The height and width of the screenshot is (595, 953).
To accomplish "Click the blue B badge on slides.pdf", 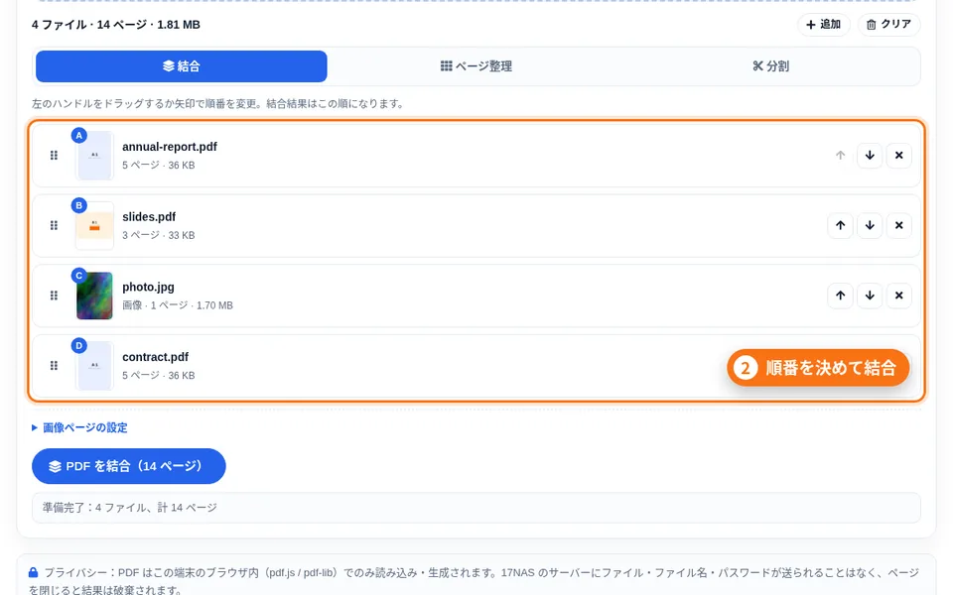I will pos(79,205).
